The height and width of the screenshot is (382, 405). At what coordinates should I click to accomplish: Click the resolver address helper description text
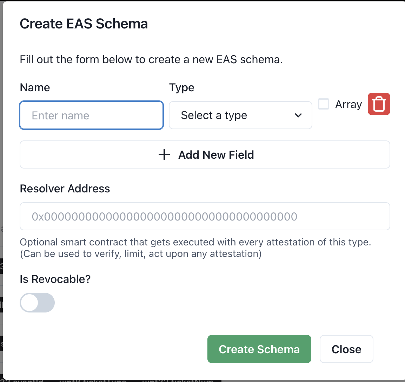[195, 248]
